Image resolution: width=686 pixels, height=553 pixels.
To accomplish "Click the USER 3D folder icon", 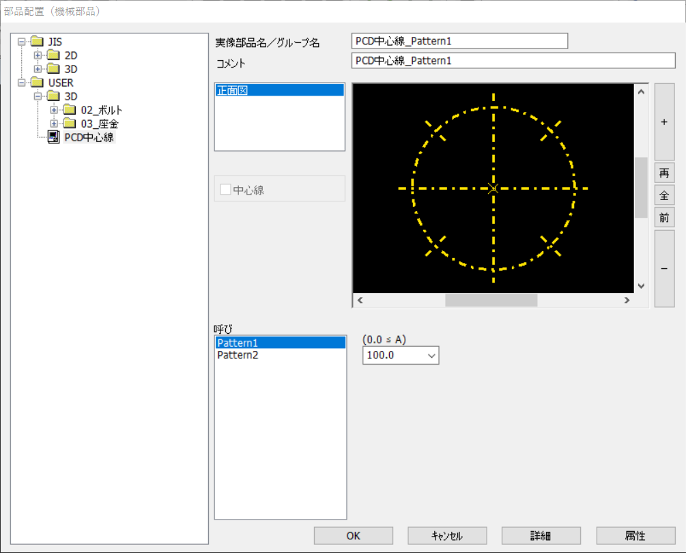I will tap(53, 96).
